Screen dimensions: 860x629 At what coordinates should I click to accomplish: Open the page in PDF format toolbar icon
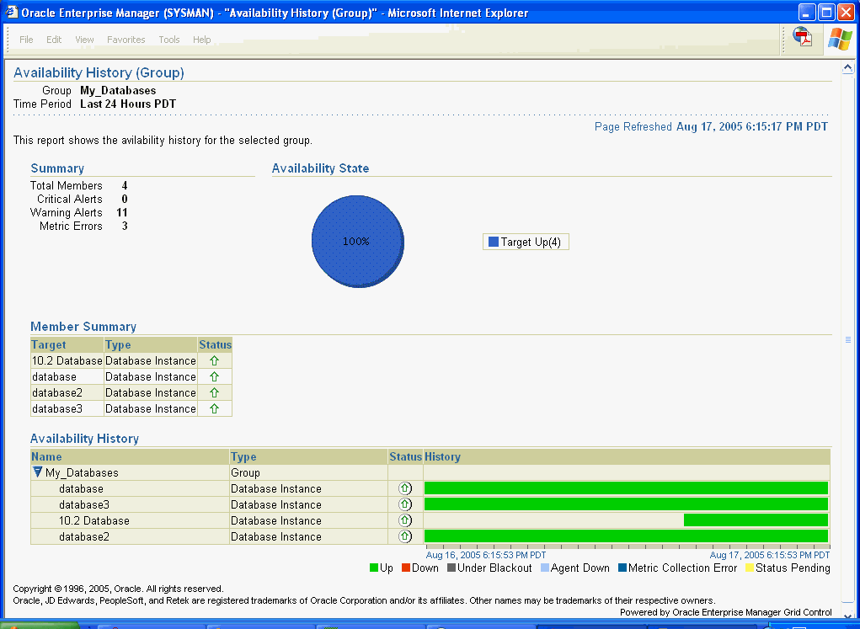pos(803,38)
